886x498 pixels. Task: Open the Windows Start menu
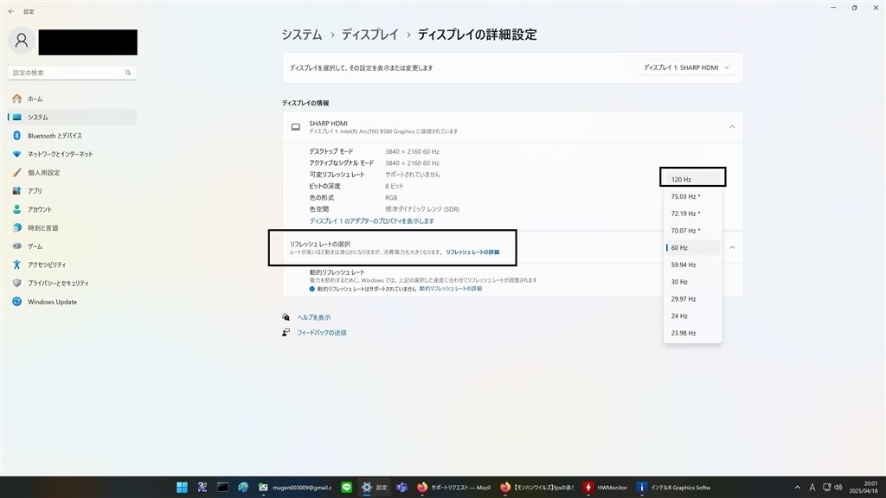pyautogui.click(x=182, y=488)
